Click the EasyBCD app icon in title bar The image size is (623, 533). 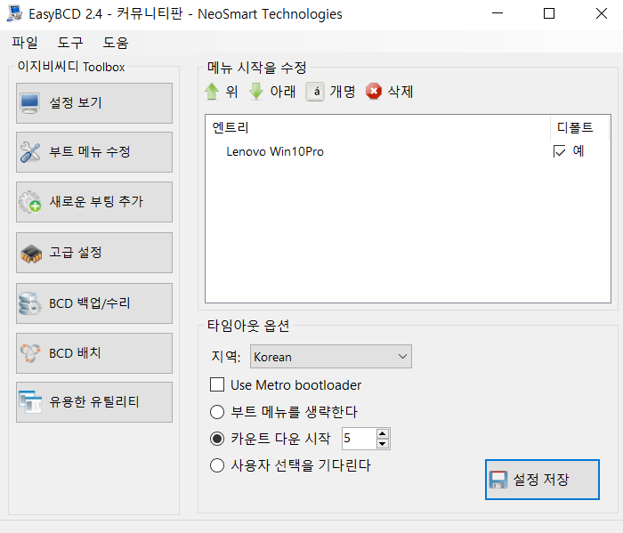pos(15,13)
